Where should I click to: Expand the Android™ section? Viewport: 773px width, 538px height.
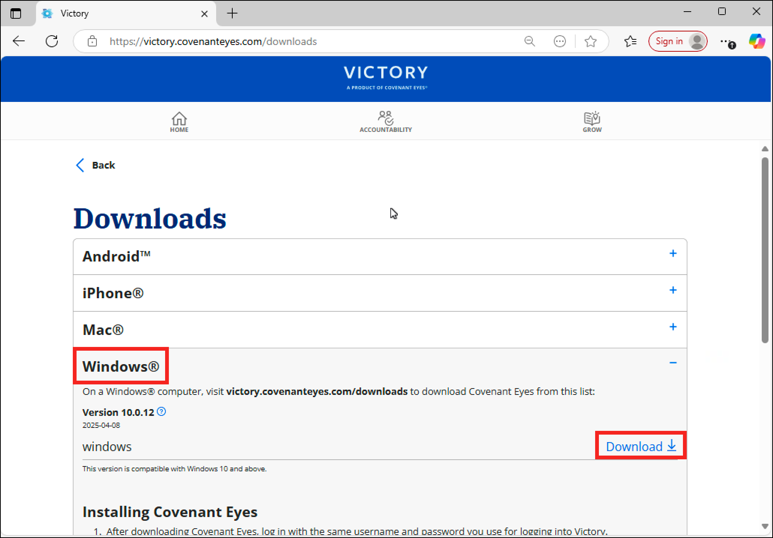coord(380,257)
